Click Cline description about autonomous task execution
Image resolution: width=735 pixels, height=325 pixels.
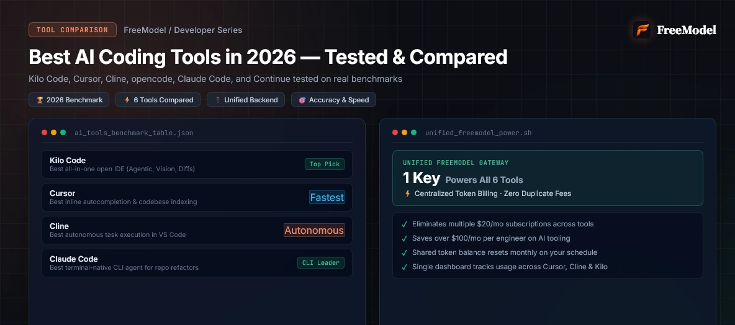118,234
